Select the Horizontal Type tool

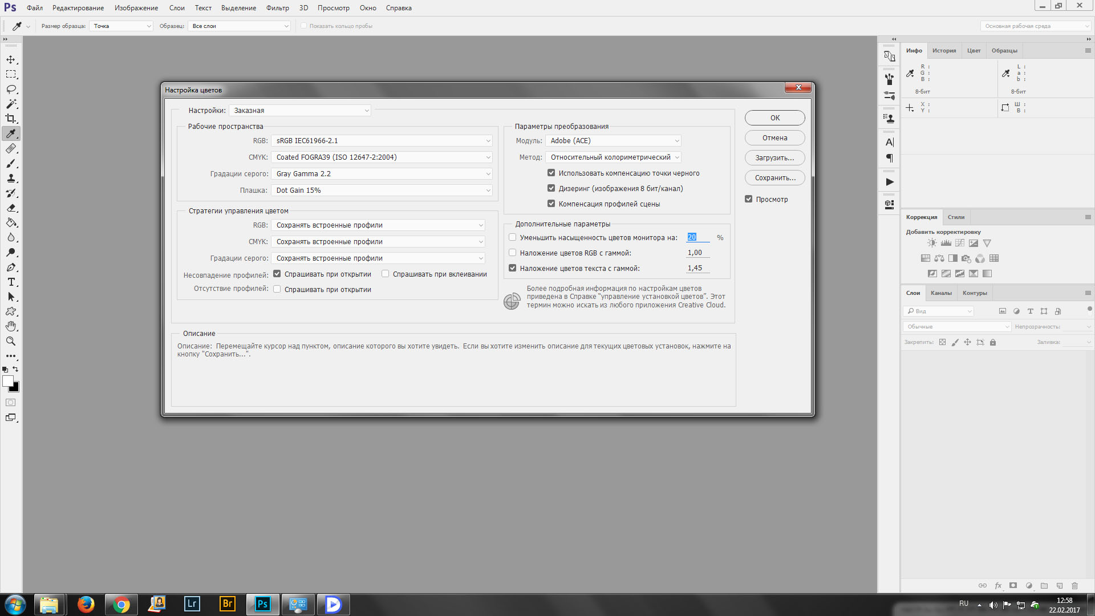(11, 282)
